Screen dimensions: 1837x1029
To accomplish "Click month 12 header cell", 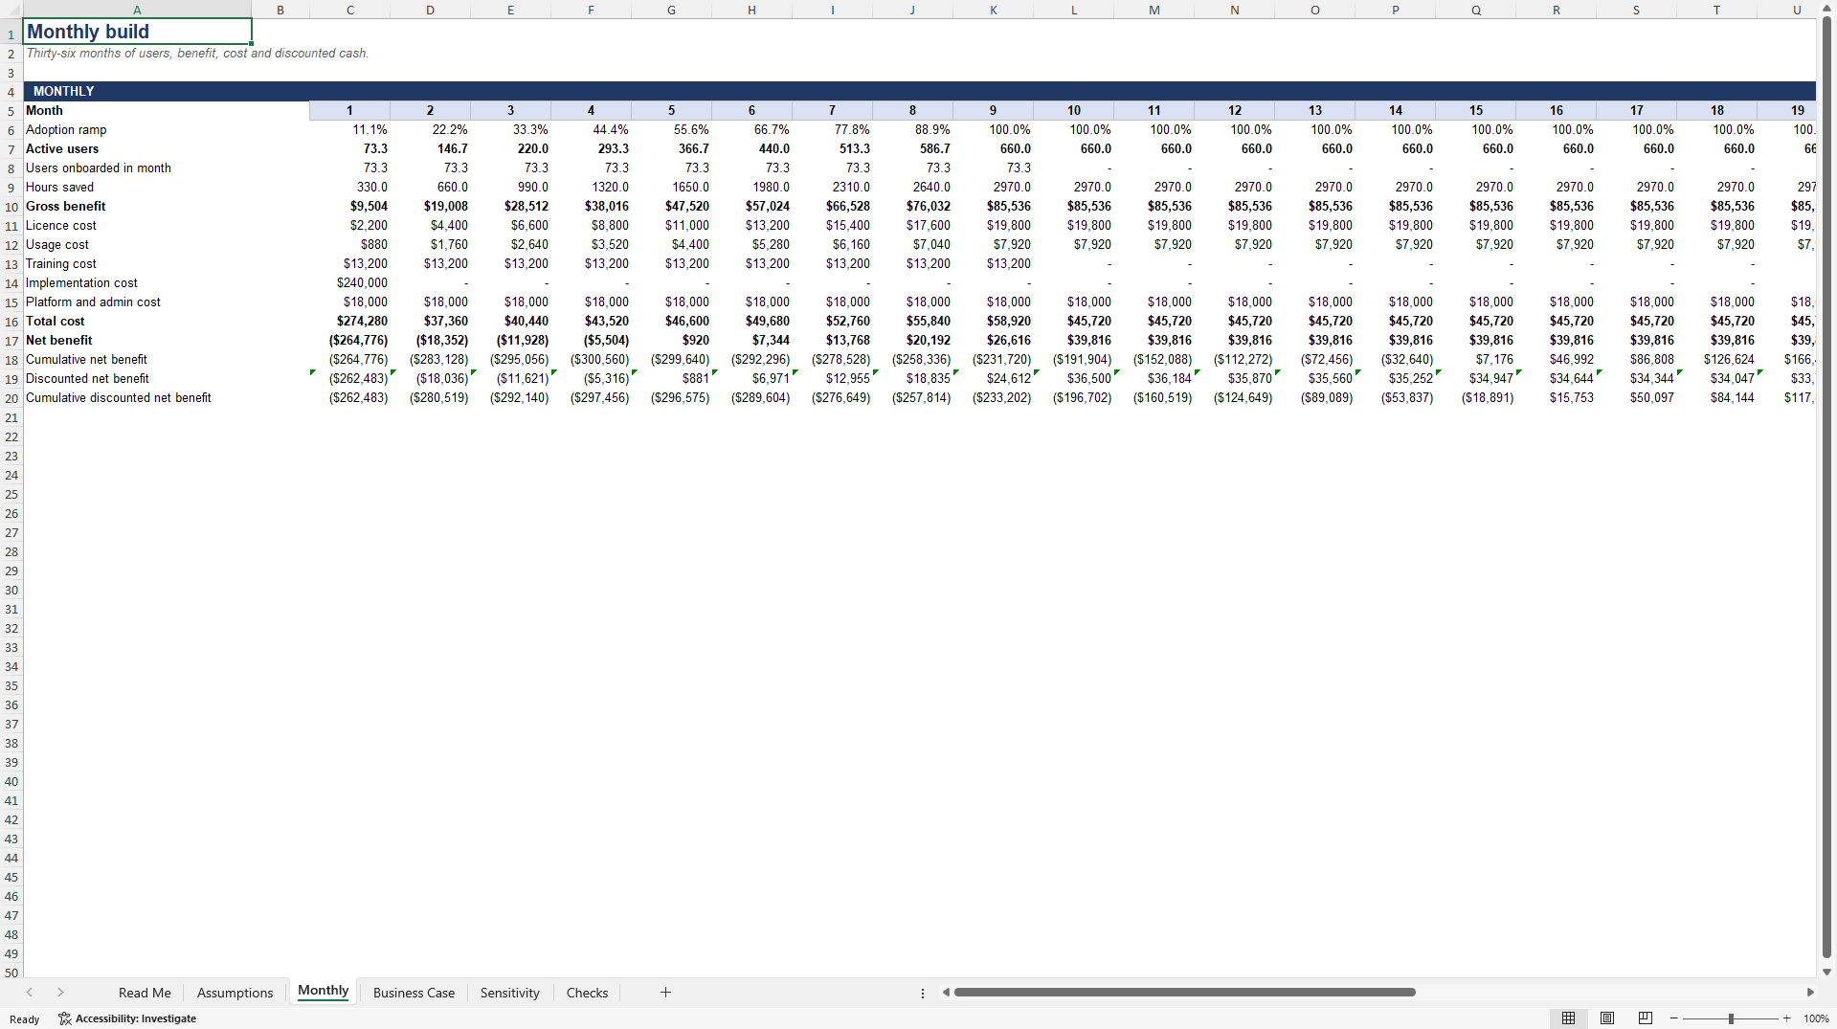I will click(1235, 111).
